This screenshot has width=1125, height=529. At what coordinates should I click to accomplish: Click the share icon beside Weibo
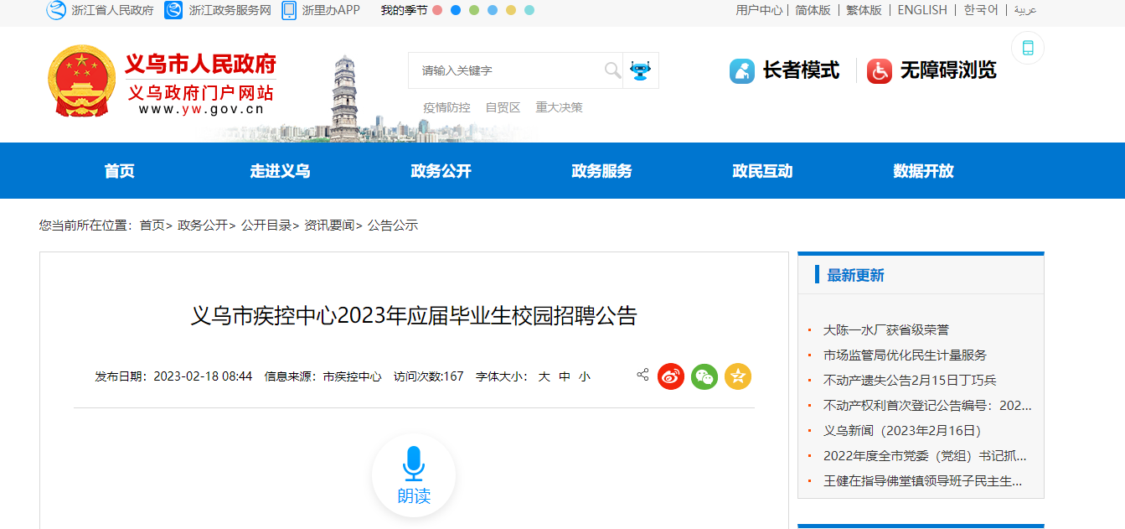tap(642, 375)
